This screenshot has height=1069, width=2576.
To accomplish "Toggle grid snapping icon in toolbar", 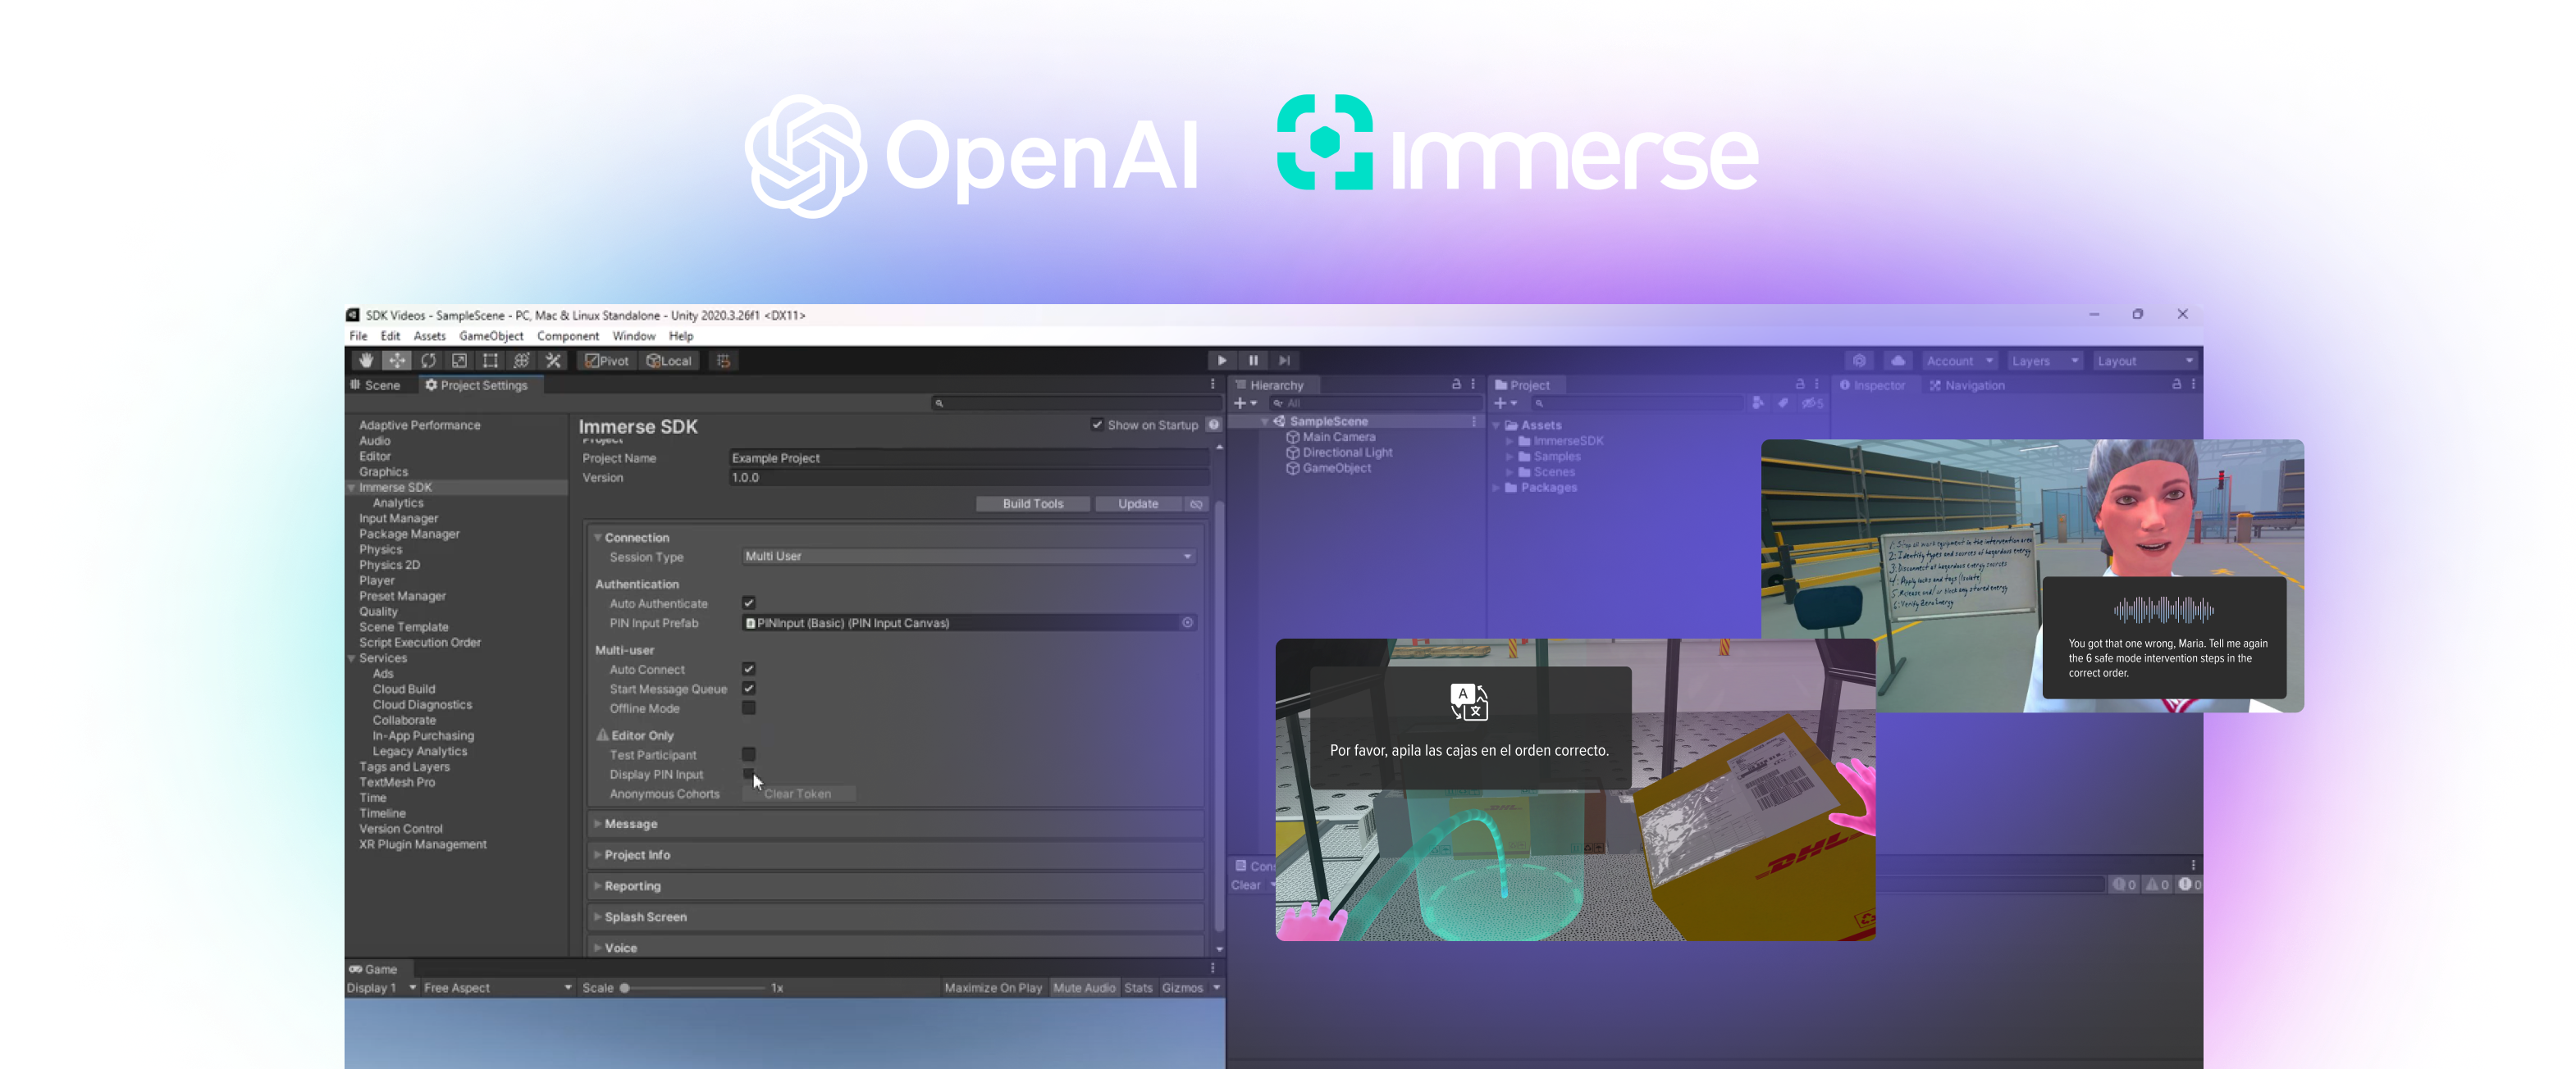I will (x=723, y=361).
